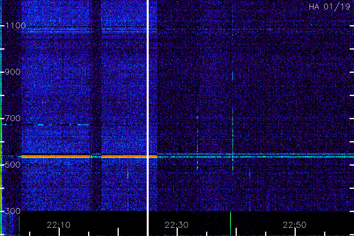The height and width of the screenshot is (236, 354).
Task: Click the HA 01/19 header label
Action: point(329,7)
